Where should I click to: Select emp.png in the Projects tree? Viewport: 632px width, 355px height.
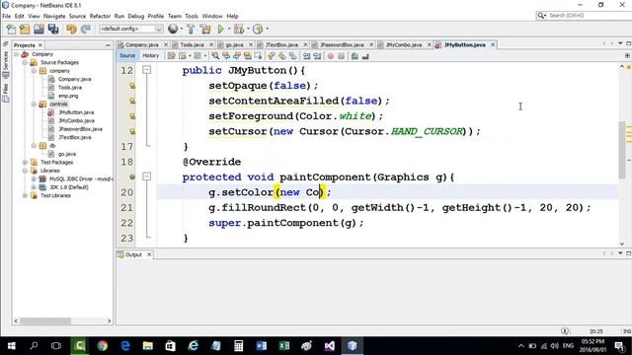click(68, 96)
